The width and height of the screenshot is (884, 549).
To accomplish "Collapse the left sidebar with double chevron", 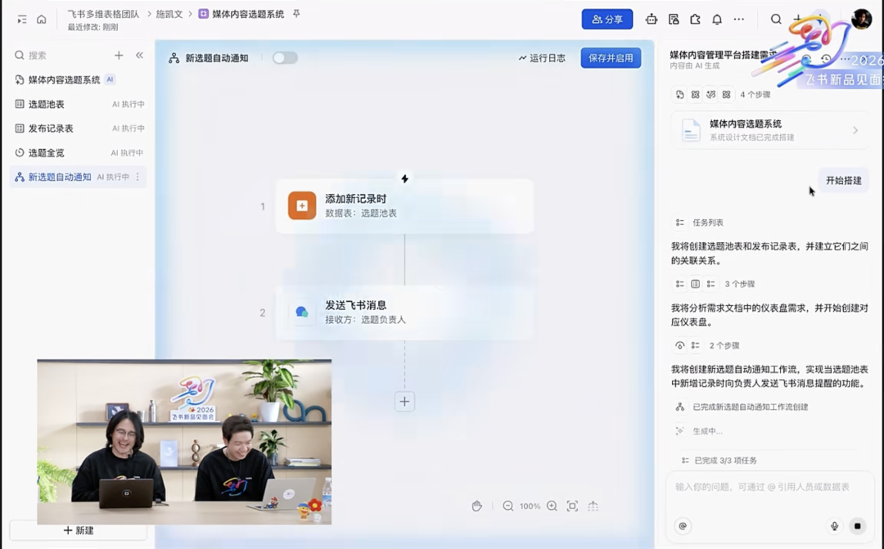I will 139,55.
